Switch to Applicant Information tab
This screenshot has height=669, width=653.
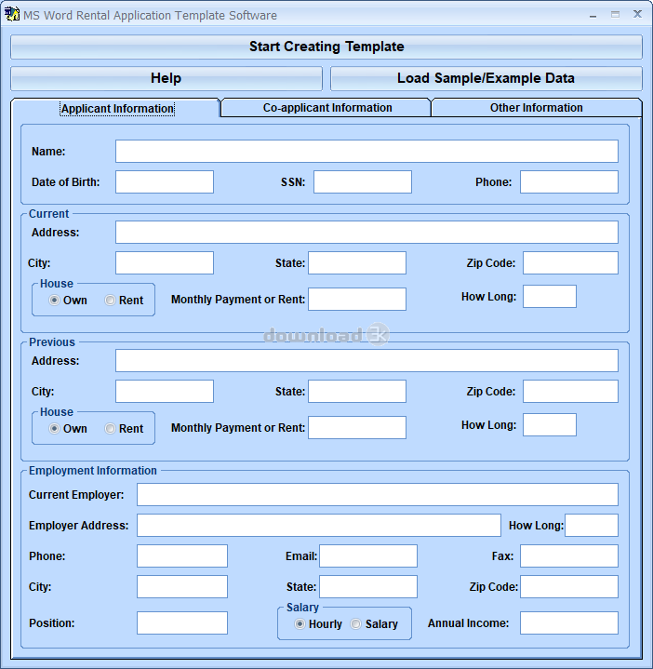[117, 108]
